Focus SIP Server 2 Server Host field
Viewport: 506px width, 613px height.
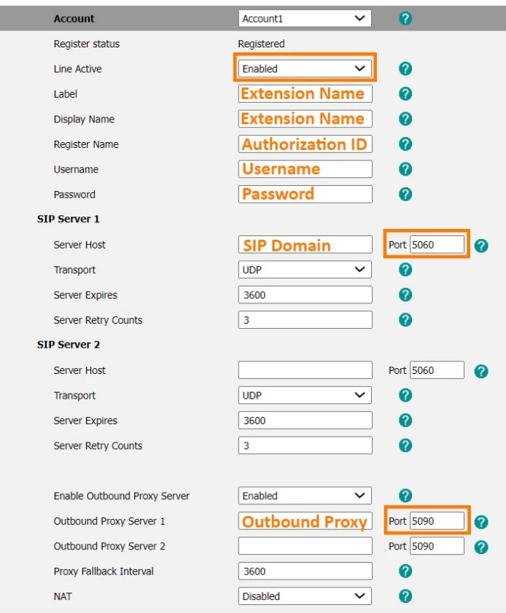[305, 370]
